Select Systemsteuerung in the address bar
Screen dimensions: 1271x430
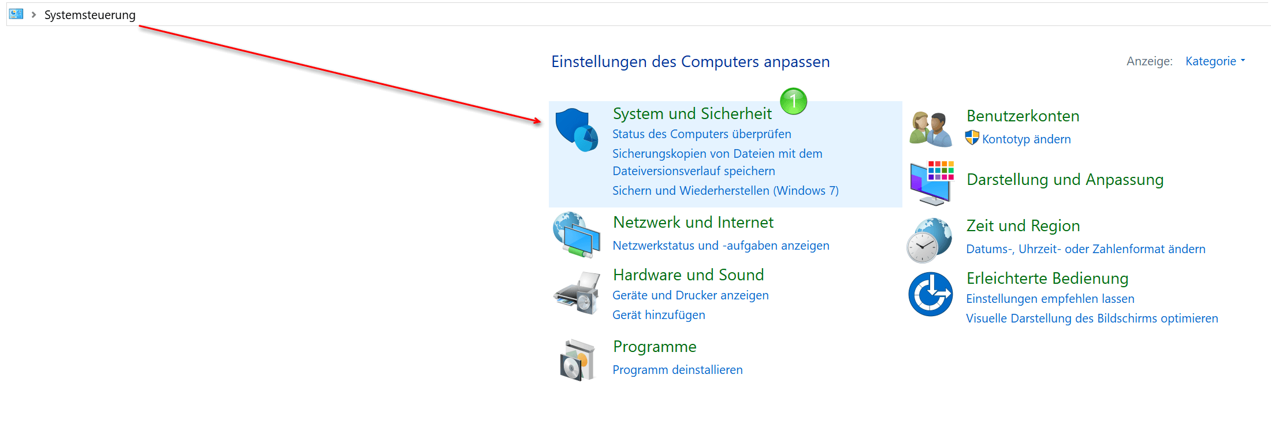click(x=90, y=15)
